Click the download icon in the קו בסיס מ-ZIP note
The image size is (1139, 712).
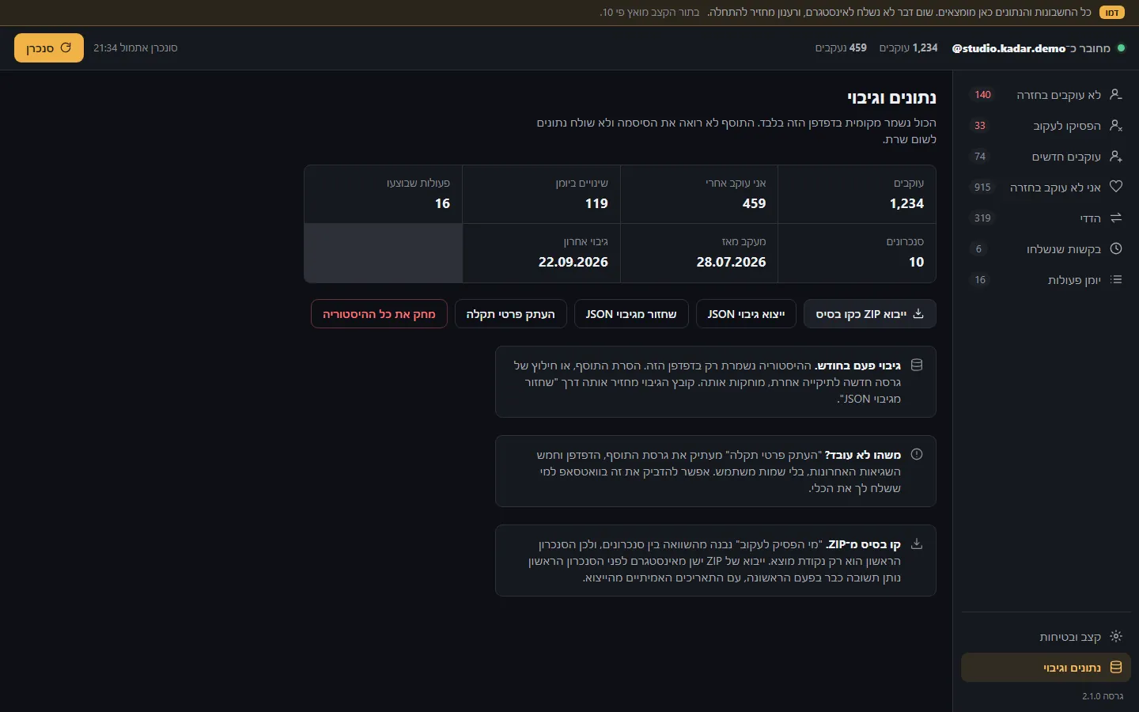point(917,543)
